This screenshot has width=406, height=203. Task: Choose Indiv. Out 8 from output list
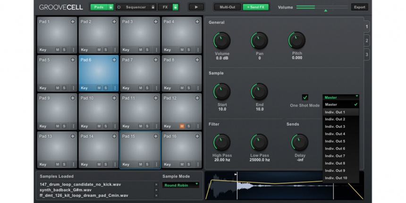(341, 163)
